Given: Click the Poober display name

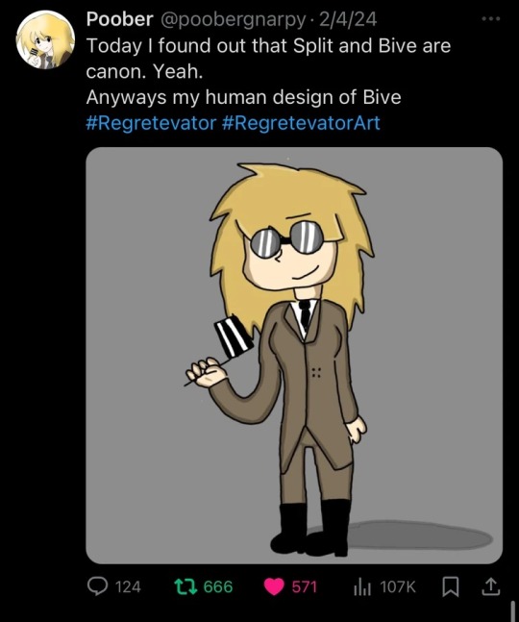Looking at the screenshot, I should (119, 19).
